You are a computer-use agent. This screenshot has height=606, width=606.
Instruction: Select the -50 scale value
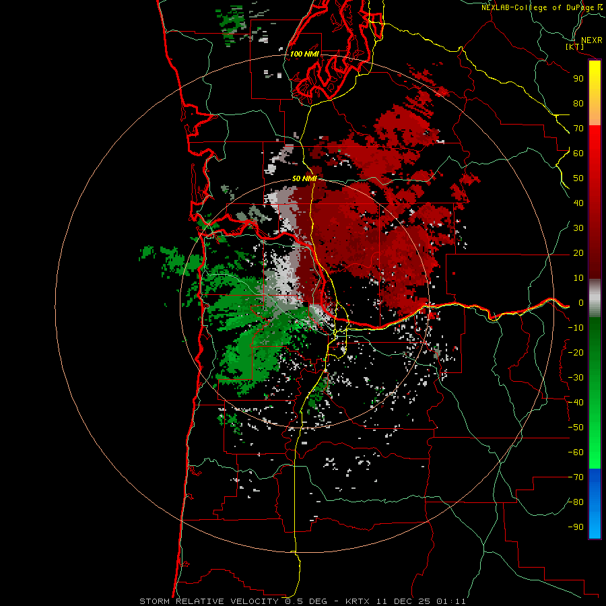click(576, 428)
